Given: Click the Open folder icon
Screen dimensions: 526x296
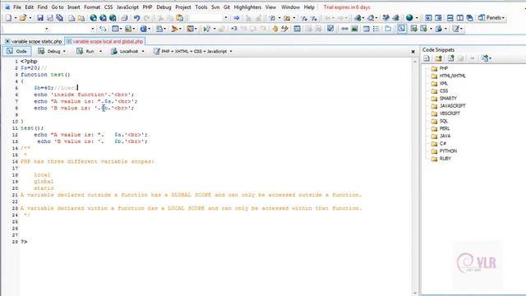Looking at the screenshot, I should [x=23, y=18].
